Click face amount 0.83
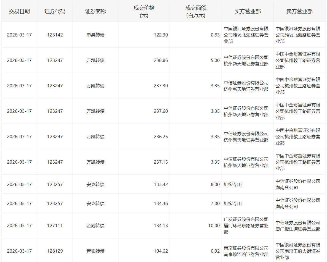The height and width of the screenshot is (262, 327). pyautogui.click(x=215, y=35)
